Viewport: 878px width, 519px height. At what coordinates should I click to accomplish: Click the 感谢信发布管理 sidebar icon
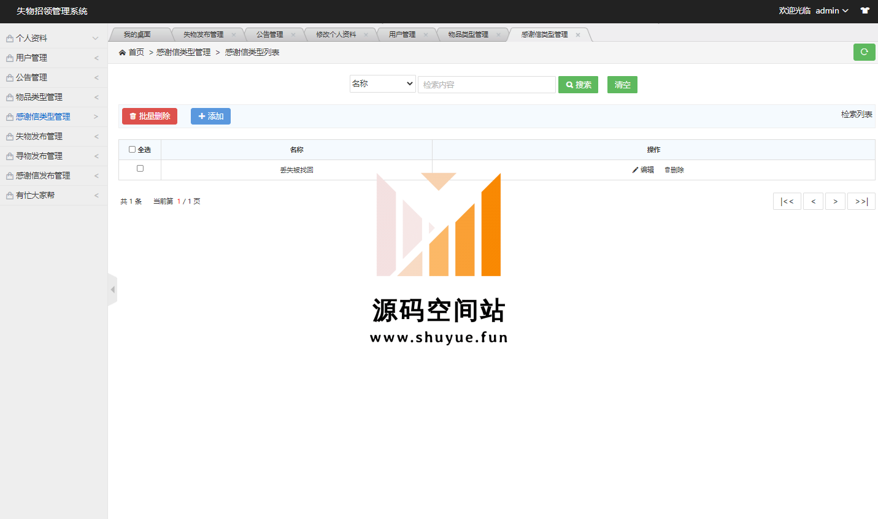point(10,176)
